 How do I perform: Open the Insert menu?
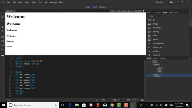[x=27, y=2]
